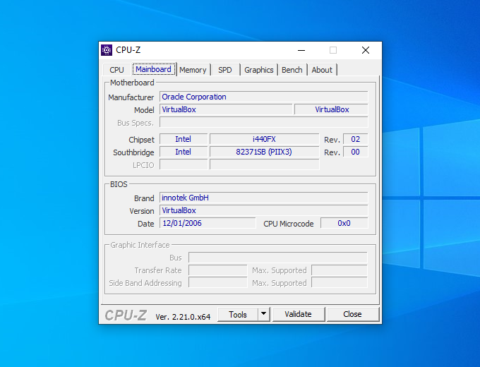Click the Validate button
The height and width of the screenshot is (367, 480).
[x=298, y=314]
